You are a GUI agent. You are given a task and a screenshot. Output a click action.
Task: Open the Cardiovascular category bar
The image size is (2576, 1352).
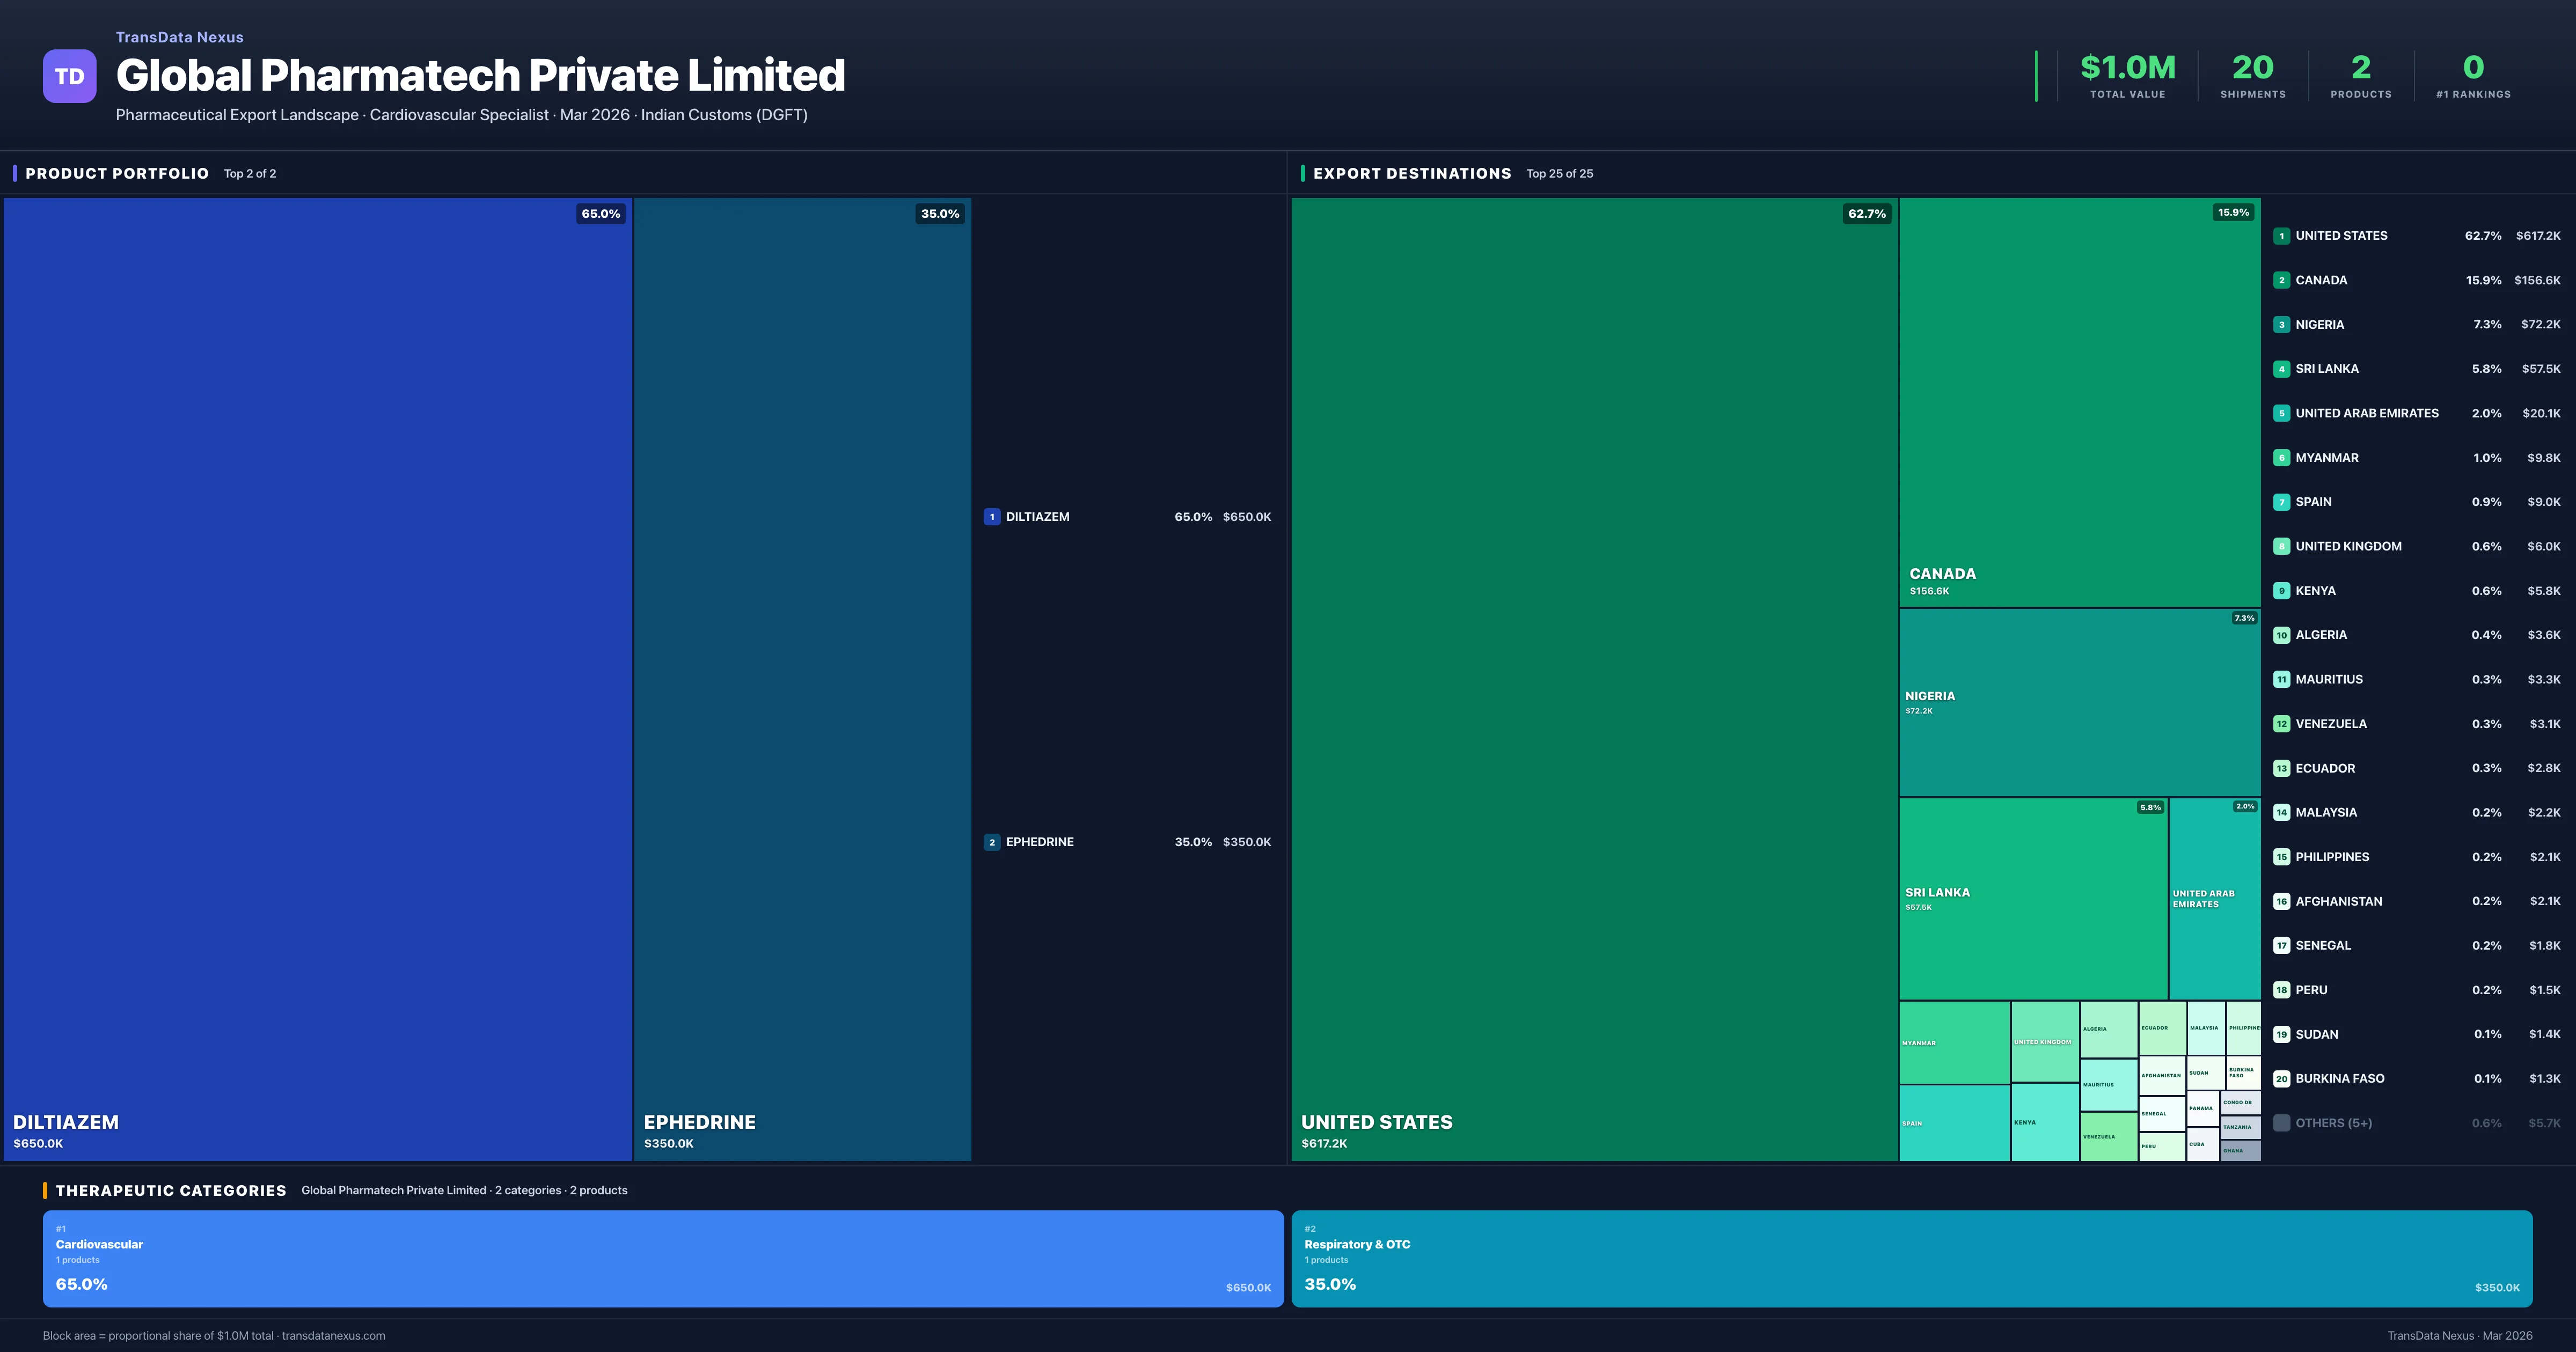click(662, 1258)
